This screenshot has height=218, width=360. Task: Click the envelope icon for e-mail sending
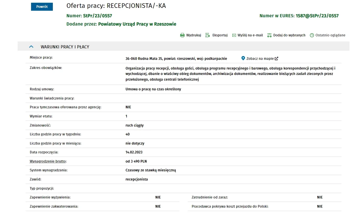(x=234, y=35)
